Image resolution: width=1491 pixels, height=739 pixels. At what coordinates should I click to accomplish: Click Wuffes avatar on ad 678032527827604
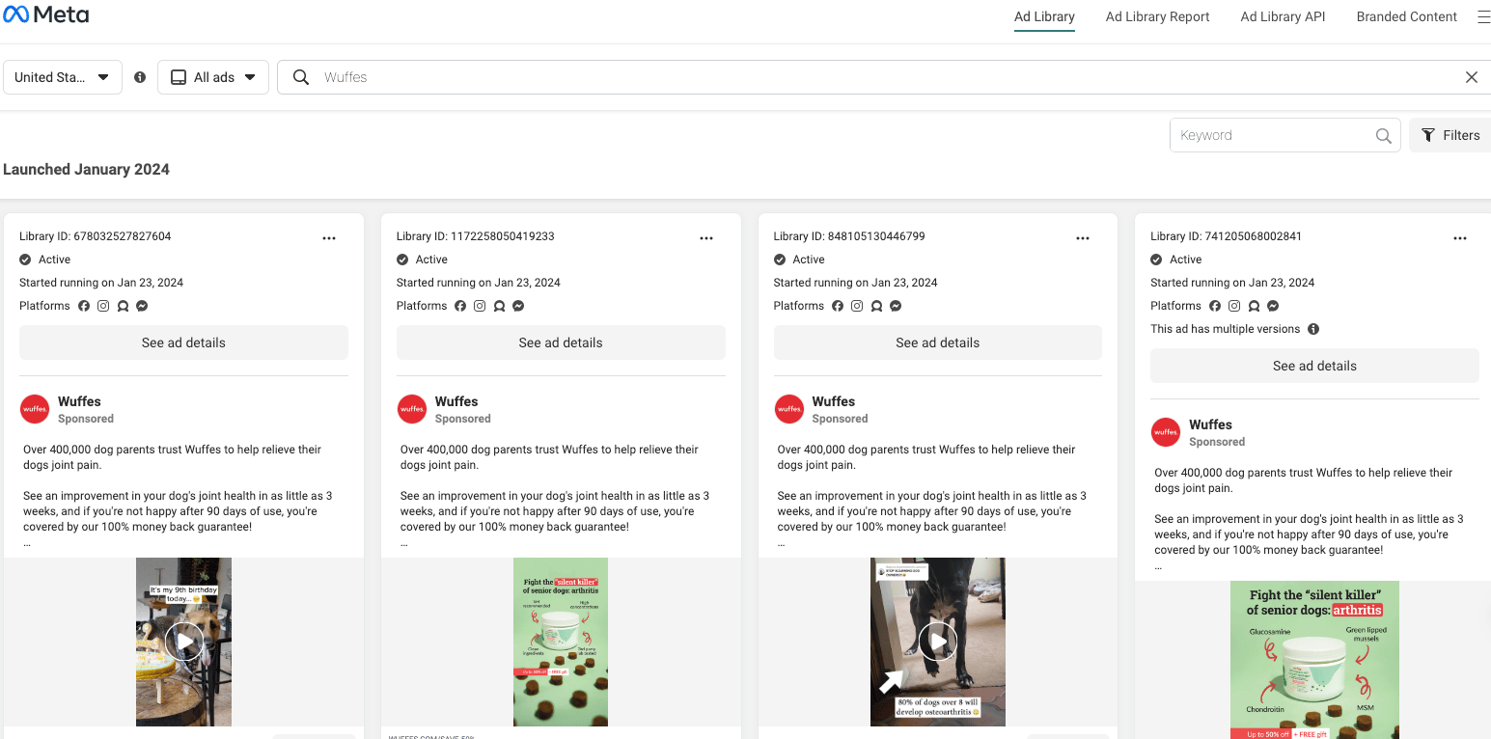coord(35,409)
